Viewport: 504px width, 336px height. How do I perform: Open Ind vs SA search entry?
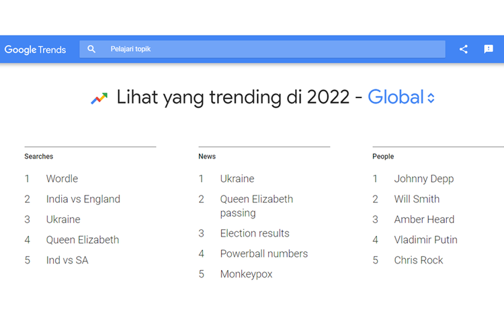coord(67,260)
